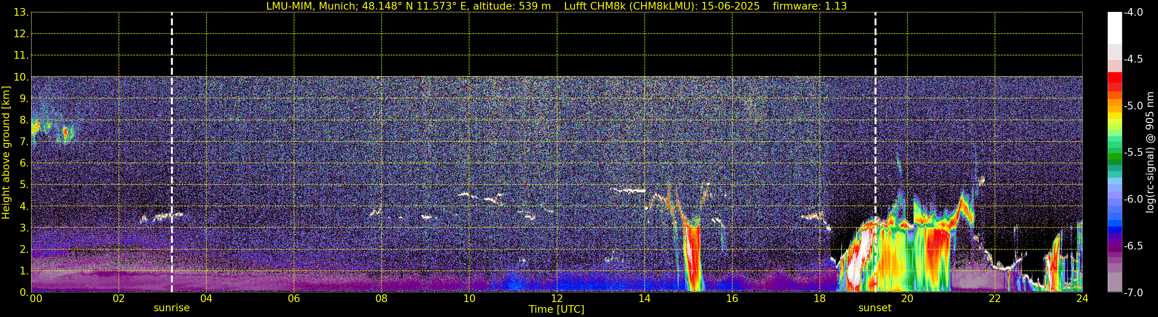The image size is (1158, 317).
Task: Click the yellow band of the colorbar
Action: click(x=1115, y=116)
